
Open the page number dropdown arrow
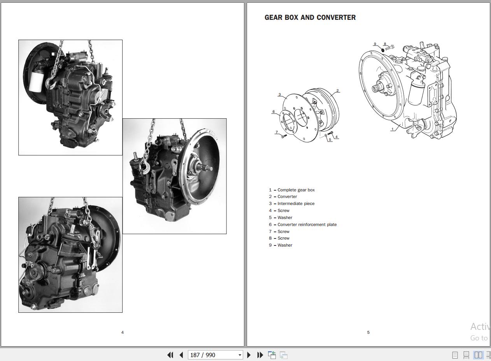tap(240, 355)
